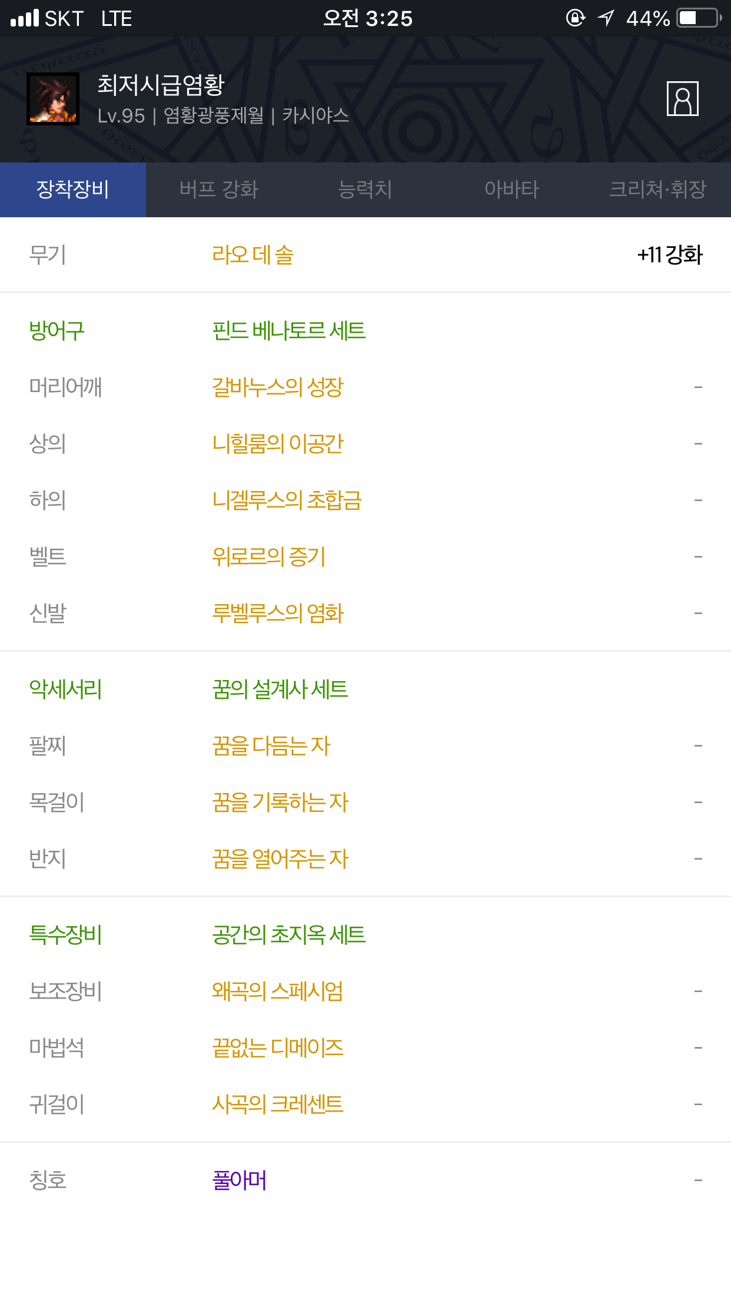Screen dimensions: 731x1300
Task: Open necklace item 꿈을 기록하는 자
Action: 281,802
